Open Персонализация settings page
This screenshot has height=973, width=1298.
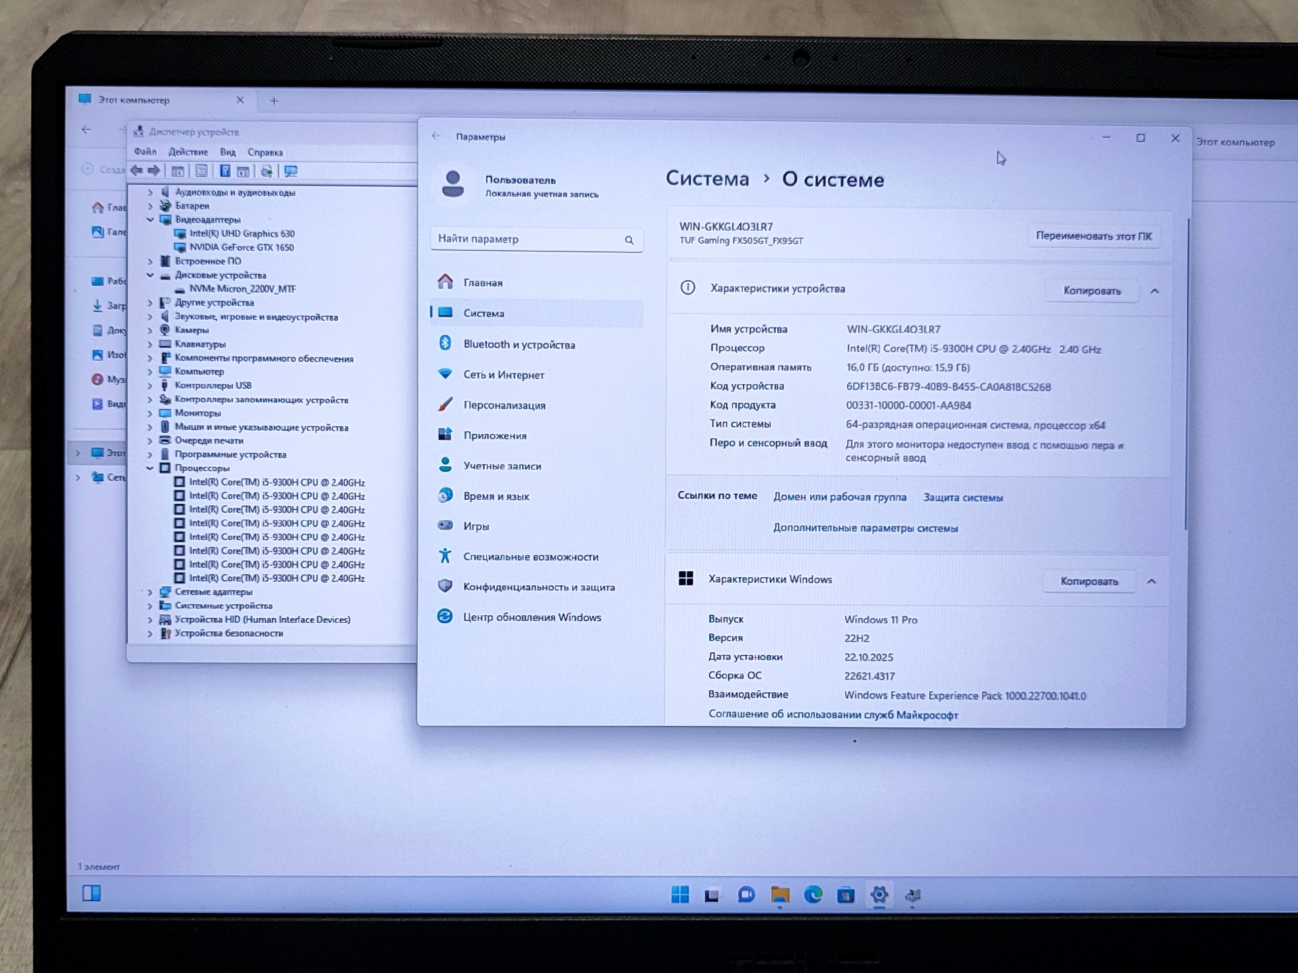[x=504, y=405]
